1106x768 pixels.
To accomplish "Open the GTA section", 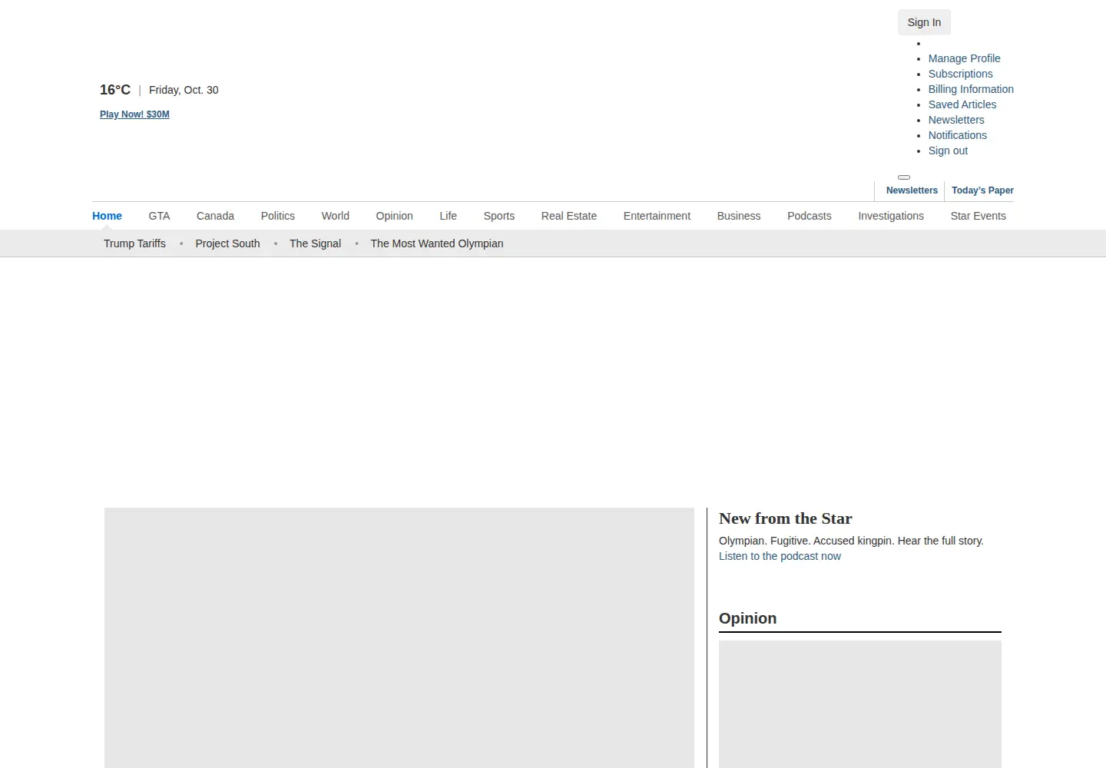I will (159, 216).
